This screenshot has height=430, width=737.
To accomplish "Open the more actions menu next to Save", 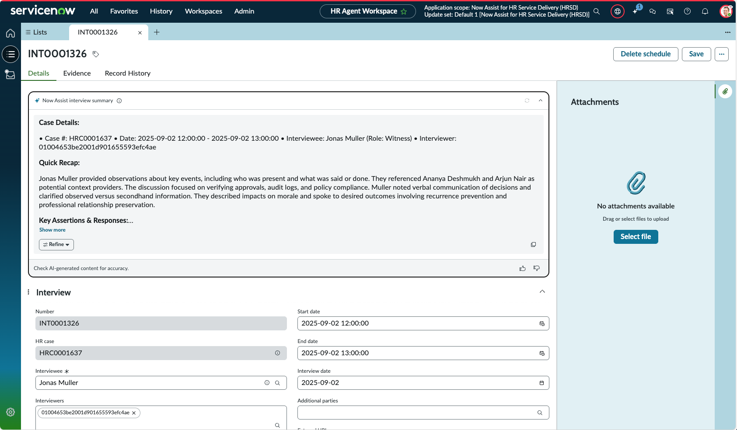I will (x=722, y=54).
